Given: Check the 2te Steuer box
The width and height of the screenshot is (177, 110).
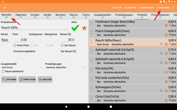Looking at the screenshot, I should [x=62, y=45].
